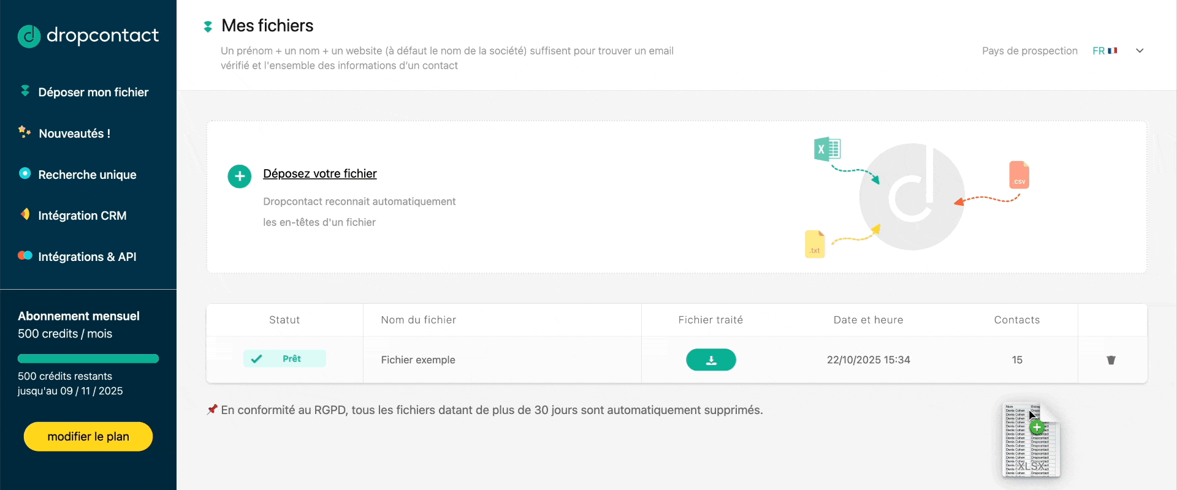Click the Nouveautés stars icon
Screen dimensions: 1177x490
[25, 132]
